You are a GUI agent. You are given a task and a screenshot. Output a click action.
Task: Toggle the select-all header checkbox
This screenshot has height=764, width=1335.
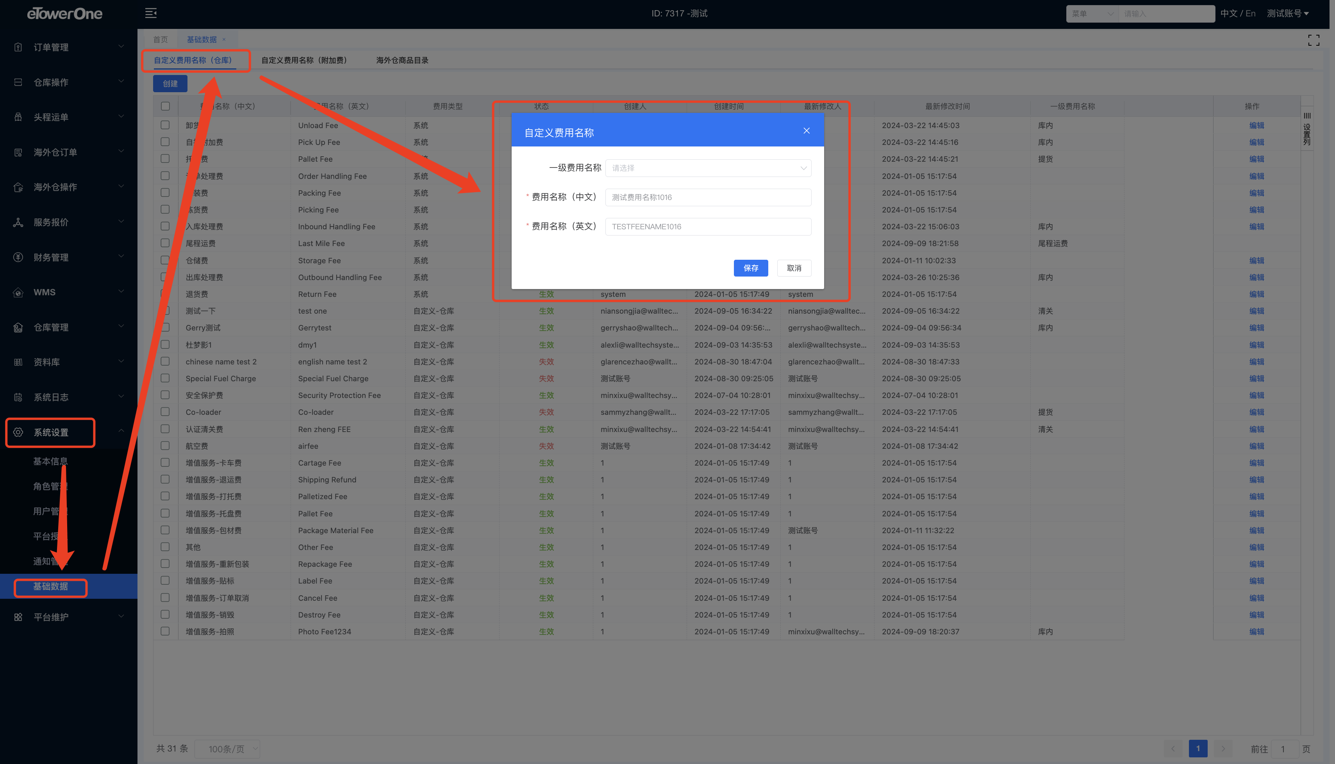tap(165, 106)
